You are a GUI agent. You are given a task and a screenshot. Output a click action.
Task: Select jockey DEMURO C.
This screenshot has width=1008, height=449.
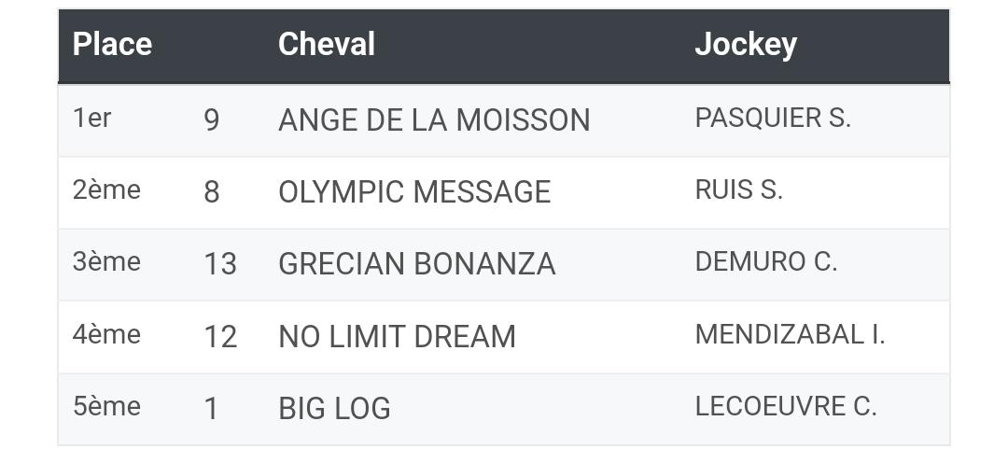tap(766, 261)
